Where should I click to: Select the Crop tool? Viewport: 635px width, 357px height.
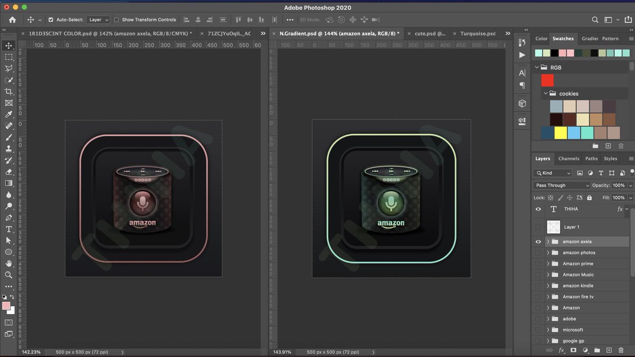click(x=9, y=91)
